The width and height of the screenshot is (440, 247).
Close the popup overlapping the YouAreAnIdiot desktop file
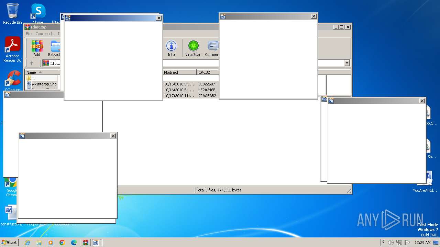coord(422,101)
